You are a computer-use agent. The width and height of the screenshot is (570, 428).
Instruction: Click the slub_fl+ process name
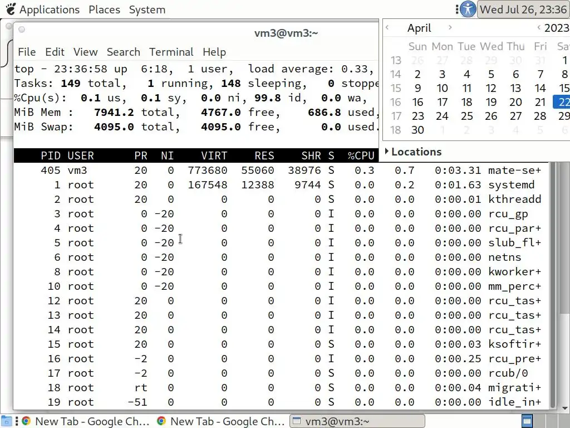coord(514,243)
